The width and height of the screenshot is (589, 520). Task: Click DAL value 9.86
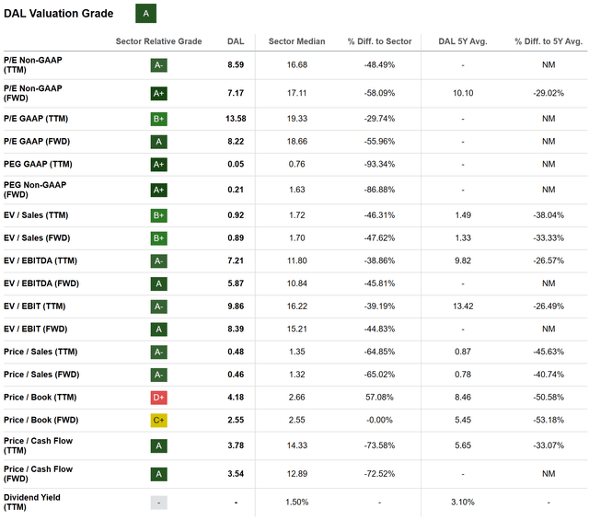pyautogui.click(x=236, y=306)
